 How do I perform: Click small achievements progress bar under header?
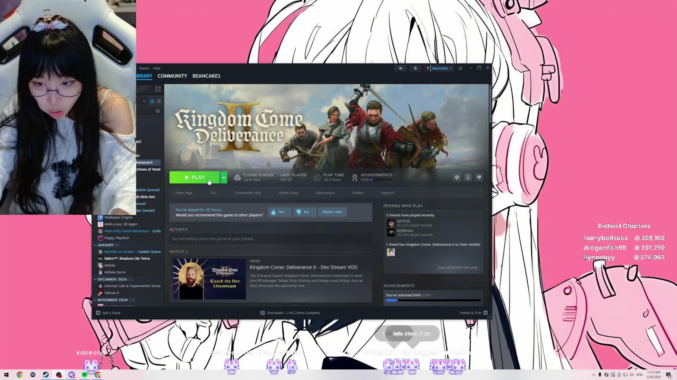381,180
